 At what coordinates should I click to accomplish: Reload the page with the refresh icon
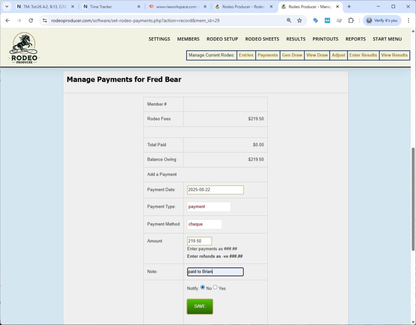[x=31, y=20]
